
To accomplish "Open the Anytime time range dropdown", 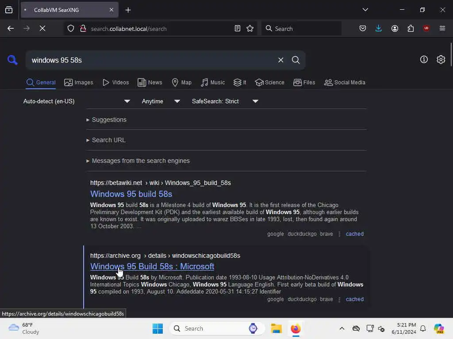I will [161, 101].
